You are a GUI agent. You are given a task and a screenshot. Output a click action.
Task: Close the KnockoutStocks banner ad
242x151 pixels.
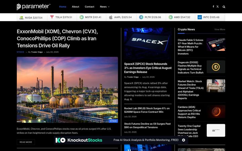click(184, 140)
